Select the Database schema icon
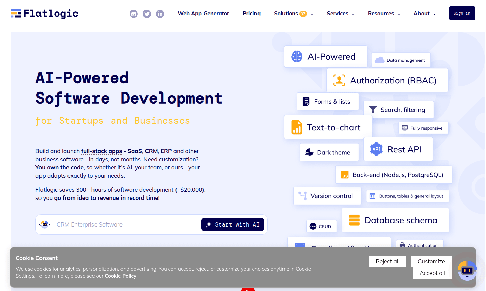Screen dimensions: 486x291 pyautogui.click(x=354, y=220)
